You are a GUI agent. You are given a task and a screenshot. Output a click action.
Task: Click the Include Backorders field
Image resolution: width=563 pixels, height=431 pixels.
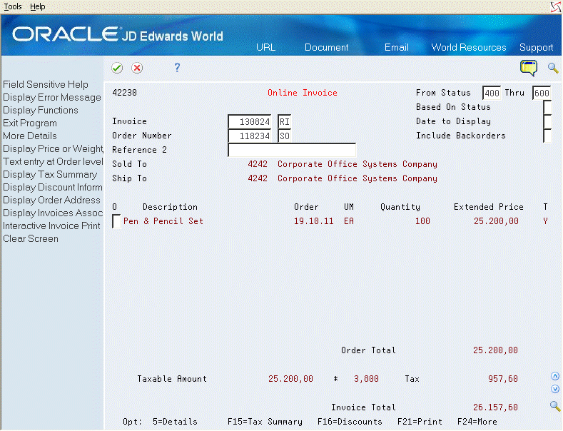click(x=547, y=136)
